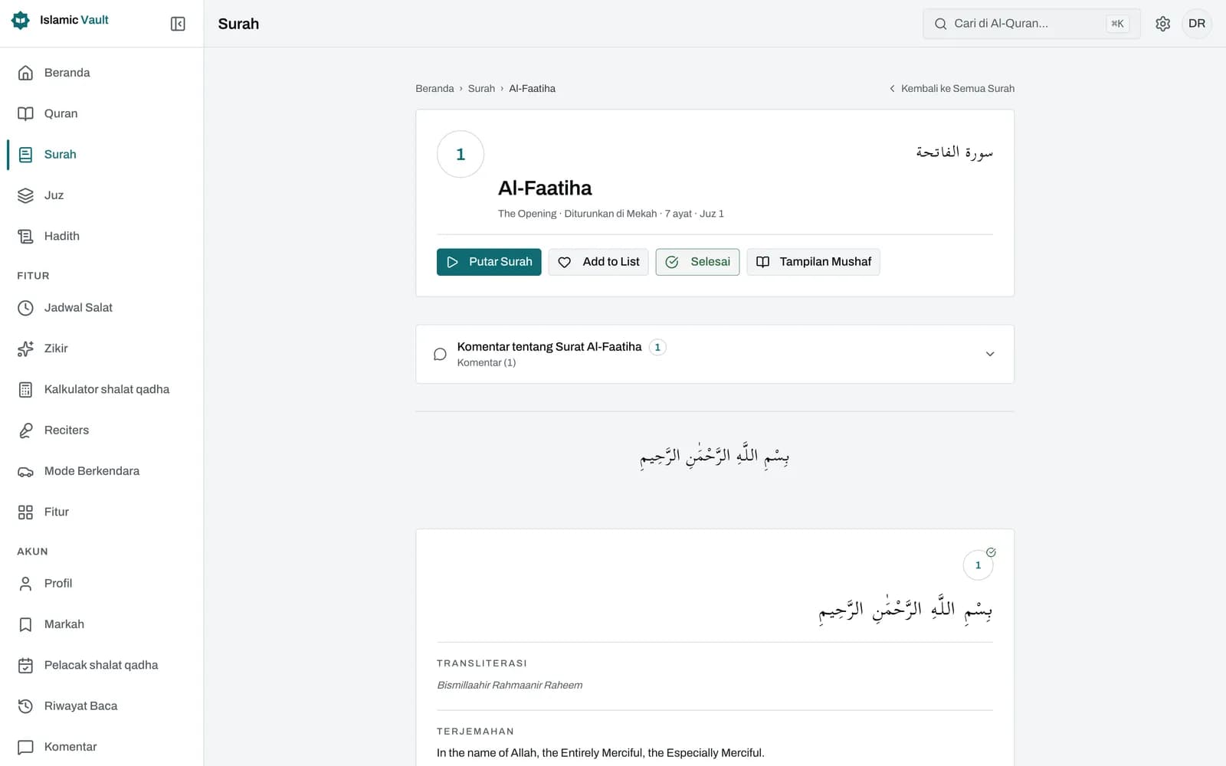Screen dimensions: 1226x766
Task: Click the Fitur grid icon
Action: tap(25, 512)
